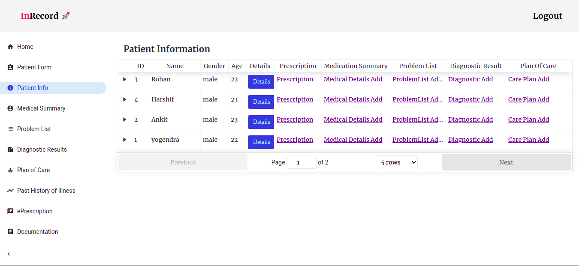Collapse the sidebar with the chevron

click(9, 254)
